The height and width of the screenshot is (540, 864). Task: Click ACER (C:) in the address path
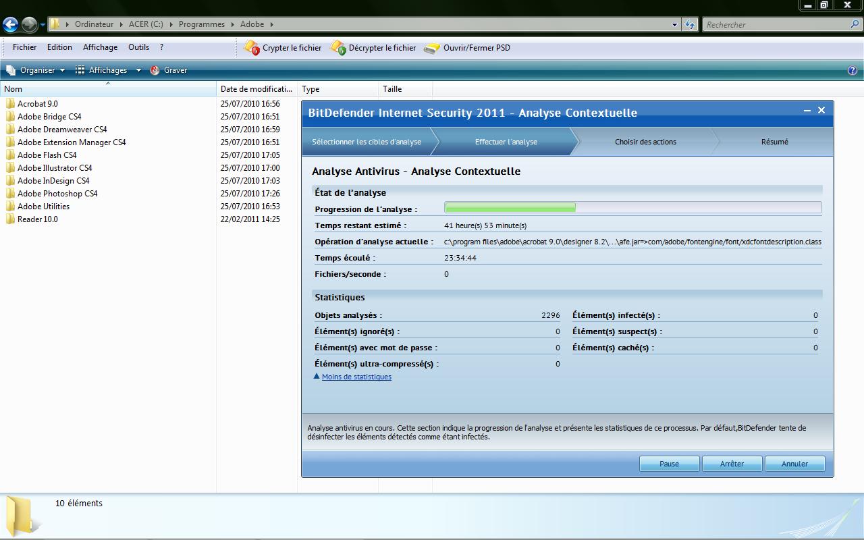(146, 24)
